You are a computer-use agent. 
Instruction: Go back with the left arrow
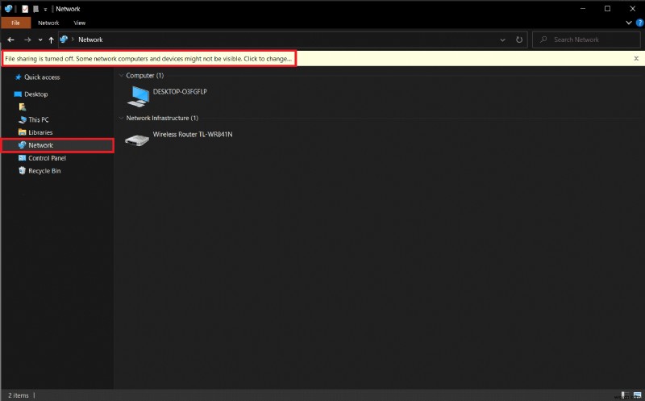[x=11, y=40]
